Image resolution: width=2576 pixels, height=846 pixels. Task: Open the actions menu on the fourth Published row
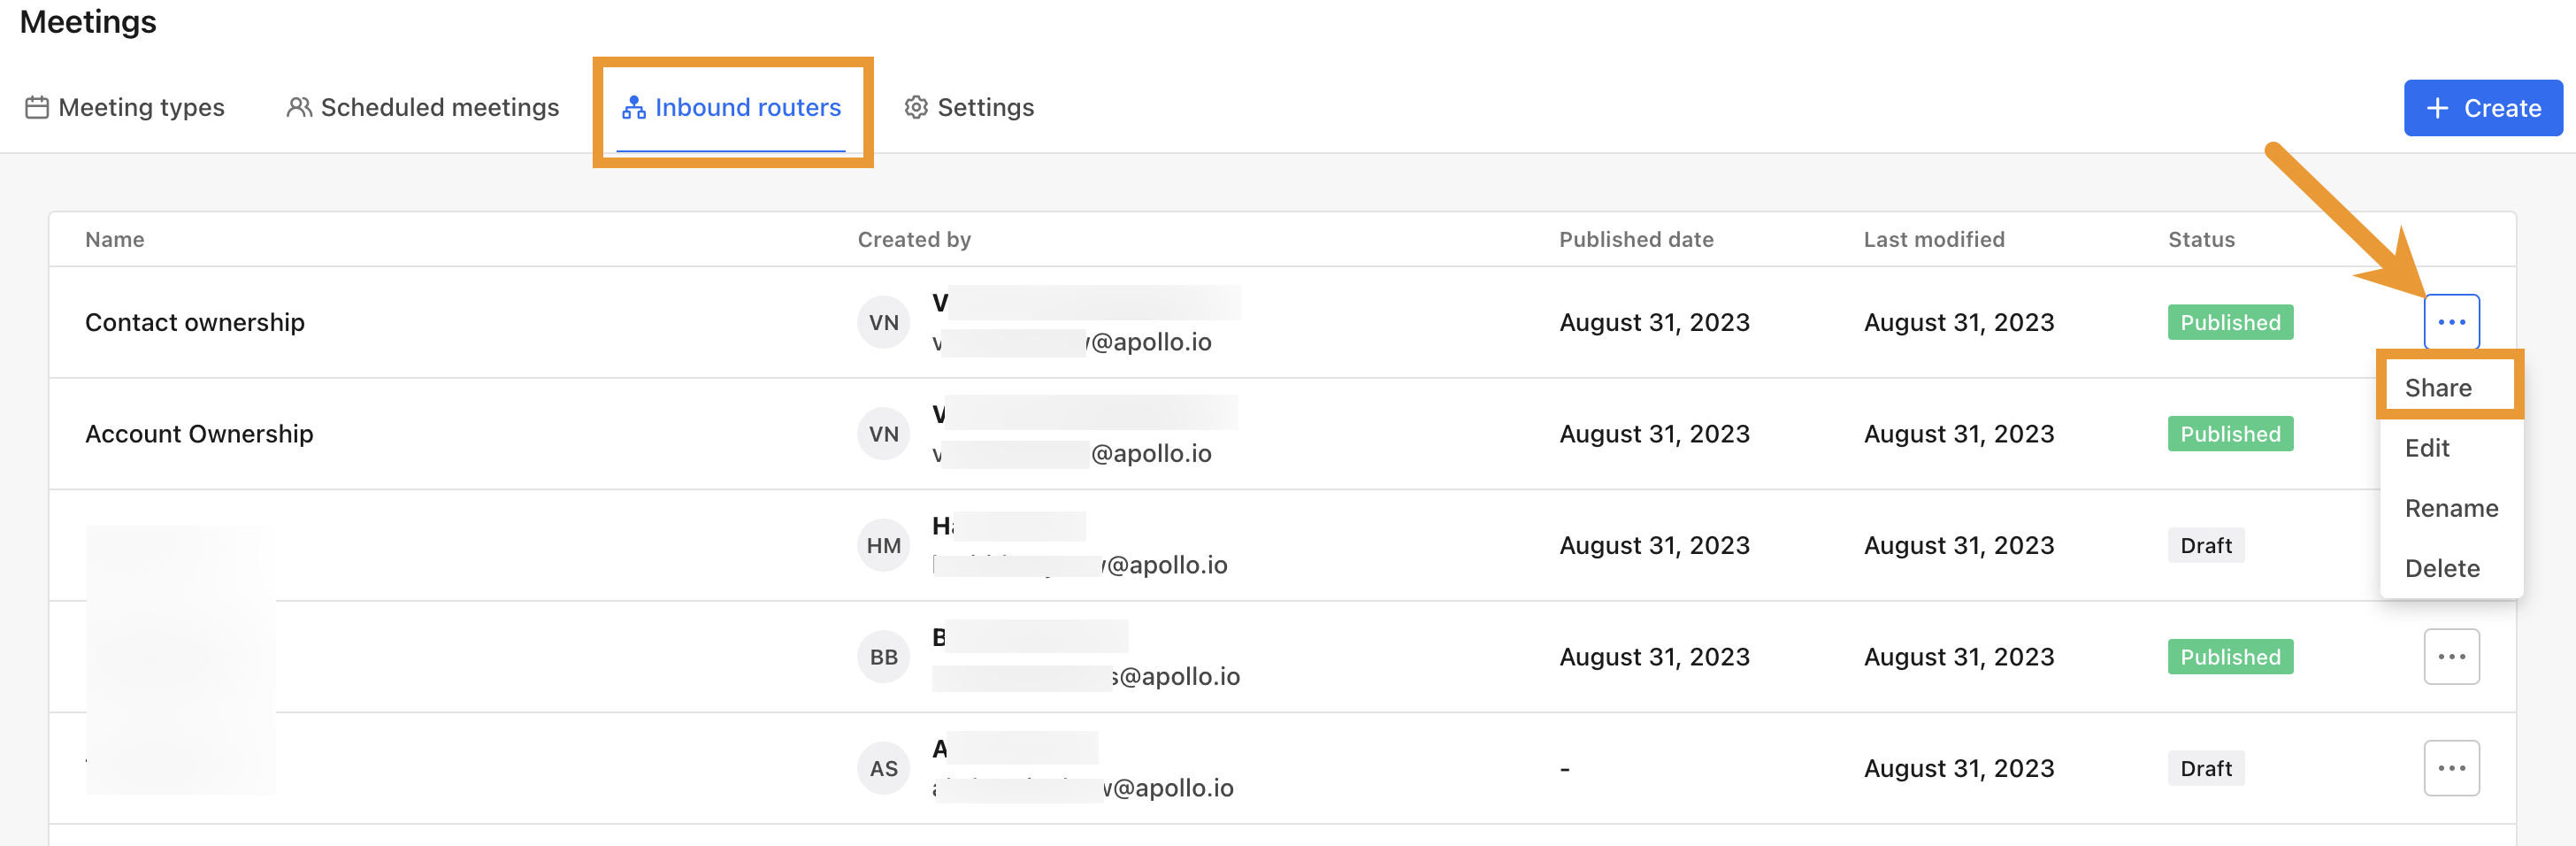(2451, 656)
